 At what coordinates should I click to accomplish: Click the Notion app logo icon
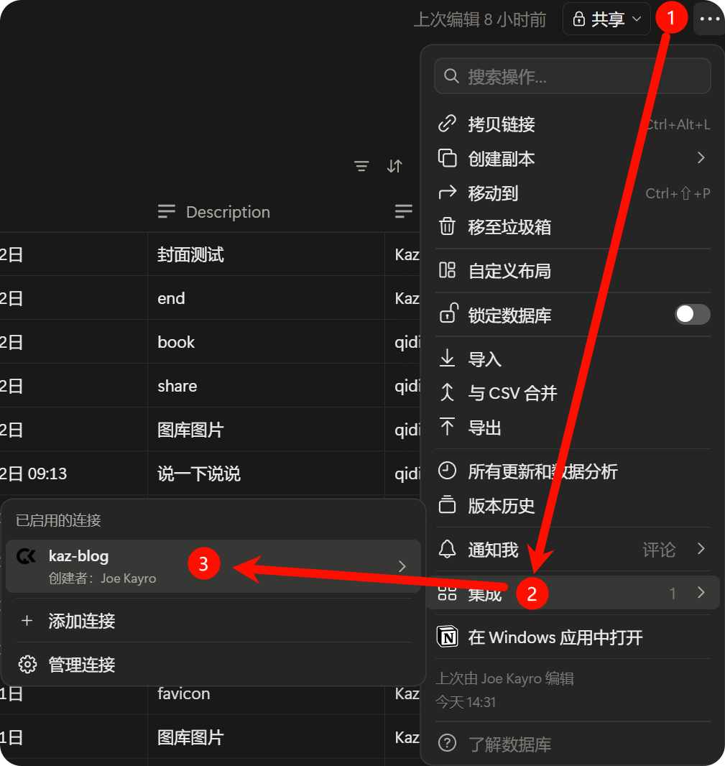[447, 637]
